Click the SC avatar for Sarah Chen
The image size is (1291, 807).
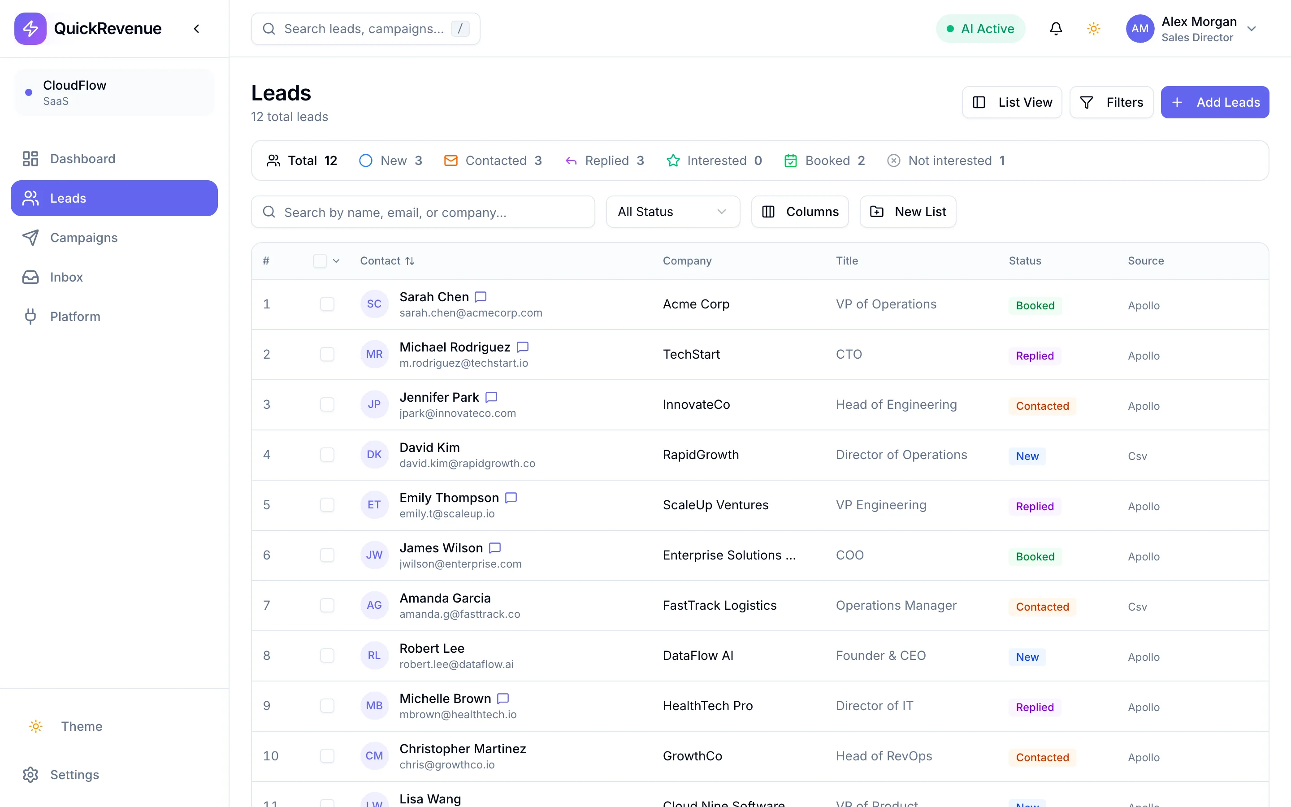(374, 304)
